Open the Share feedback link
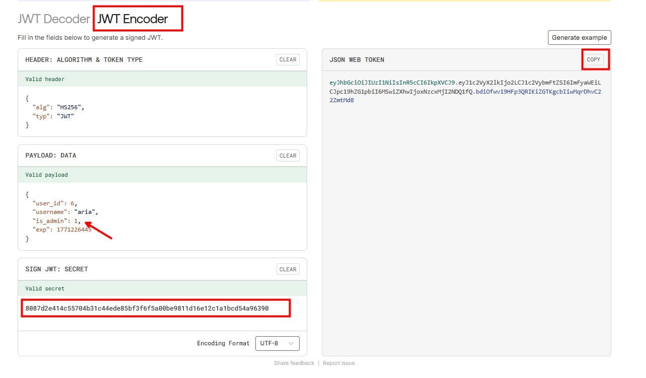 [x=294, y=363]
